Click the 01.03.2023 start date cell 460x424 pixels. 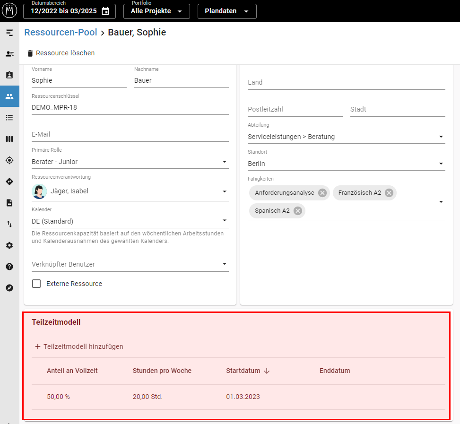(x=243, y=397)
